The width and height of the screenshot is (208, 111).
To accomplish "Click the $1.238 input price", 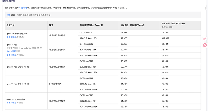I will tap(124, 33).
